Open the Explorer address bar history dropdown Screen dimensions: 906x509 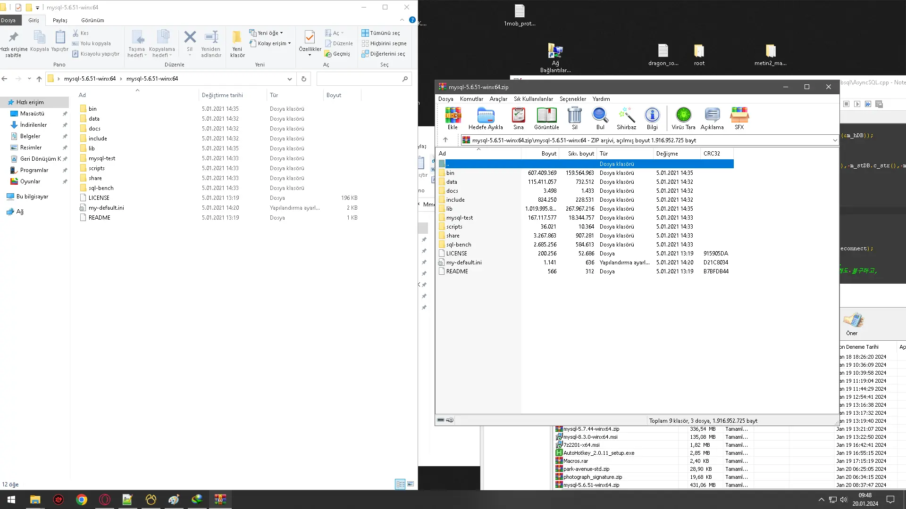[x=289, y=79]
